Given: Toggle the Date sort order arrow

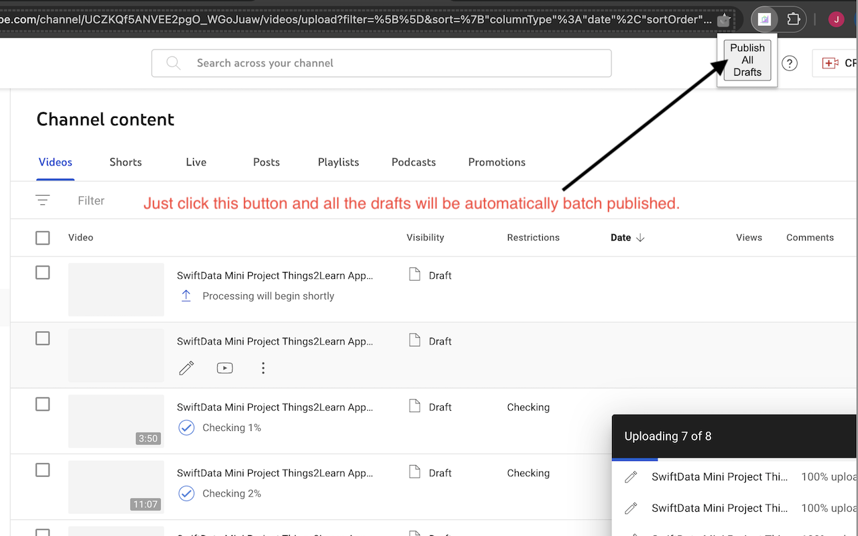Looking at the screenshot, I should pyautogui.click(x=641, y=237).
